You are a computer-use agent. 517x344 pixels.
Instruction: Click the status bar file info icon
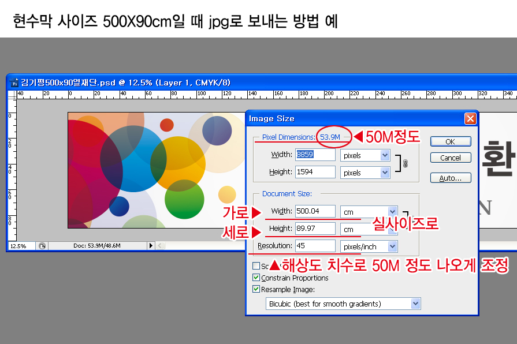coord(42,246)
